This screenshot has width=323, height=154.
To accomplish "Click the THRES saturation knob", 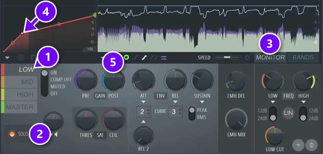I will point(86,119).
